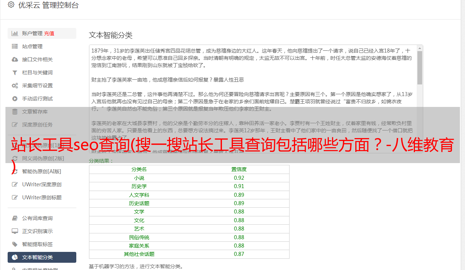Click the 0.89 value in the 人文学科 row

(x=239, y=195)
